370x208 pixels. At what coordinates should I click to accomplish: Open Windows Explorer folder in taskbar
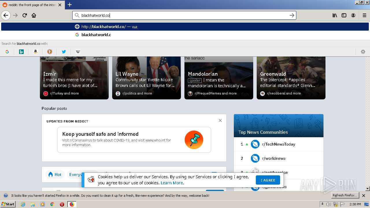33,204
